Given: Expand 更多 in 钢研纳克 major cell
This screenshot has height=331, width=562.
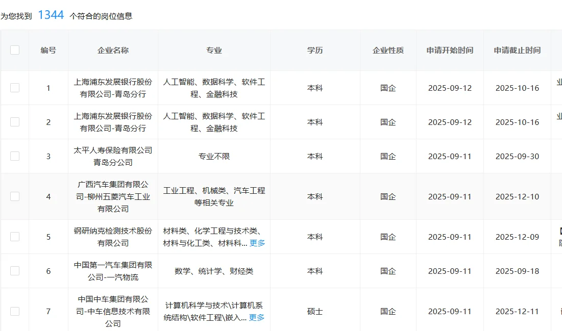Looking at the screenshot, I should pos(257,243).
